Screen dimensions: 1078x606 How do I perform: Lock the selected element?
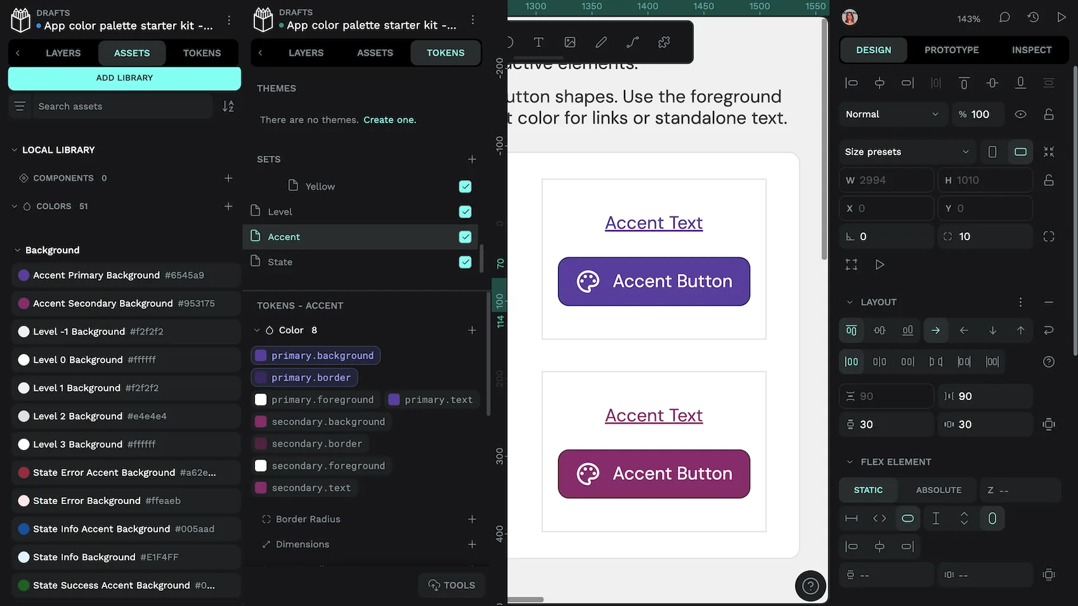[x=1048, y=114]
